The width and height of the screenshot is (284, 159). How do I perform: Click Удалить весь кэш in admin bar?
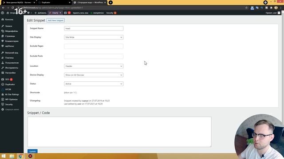[x=80, y=13]
